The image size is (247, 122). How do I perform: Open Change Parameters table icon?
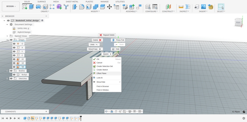[116, 7]
